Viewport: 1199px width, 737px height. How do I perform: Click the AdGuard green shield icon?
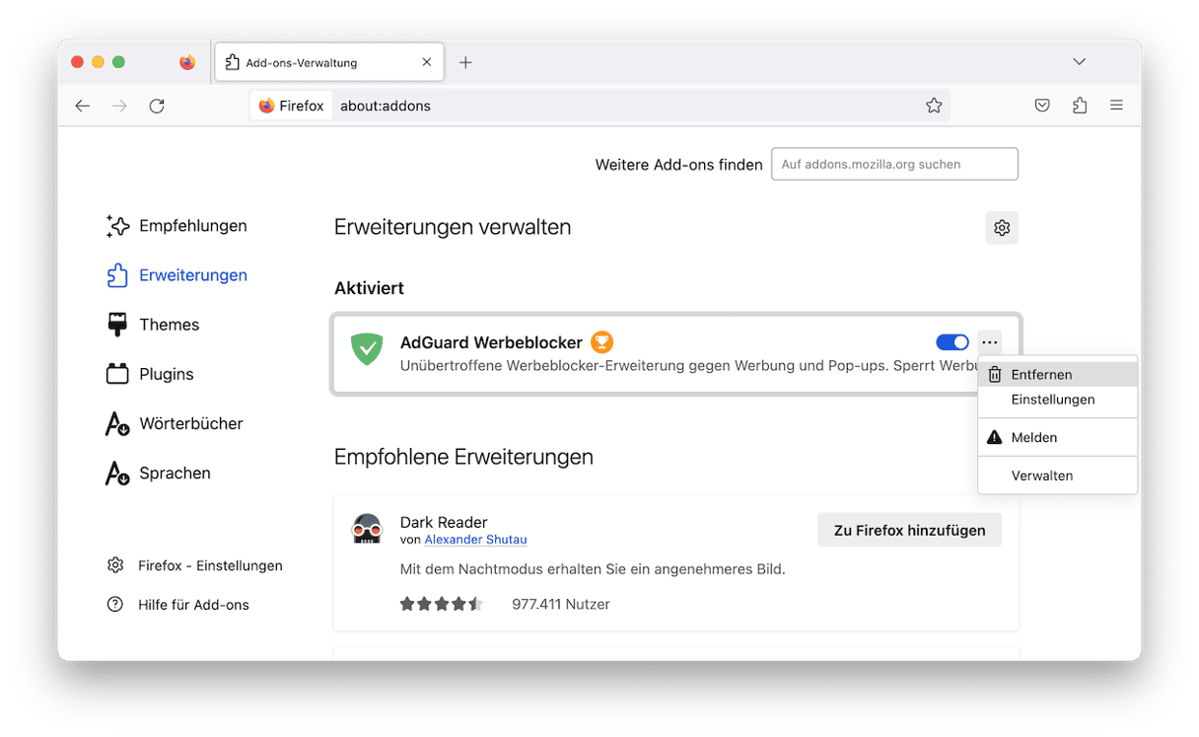367,350
